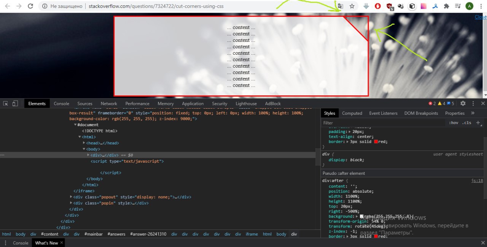This screenshot has width=487, height=247.
Task: Add a new style rule with plus
Action: point(478,123)
